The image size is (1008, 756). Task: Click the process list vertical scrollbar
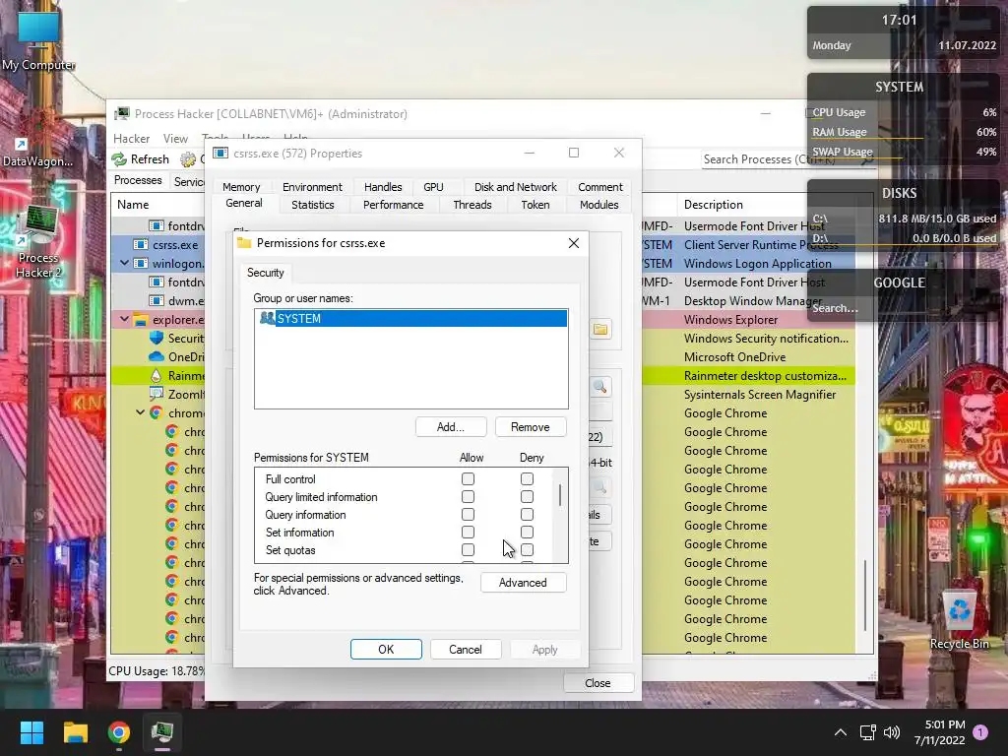pyautogui.click(x=865, y=595)
